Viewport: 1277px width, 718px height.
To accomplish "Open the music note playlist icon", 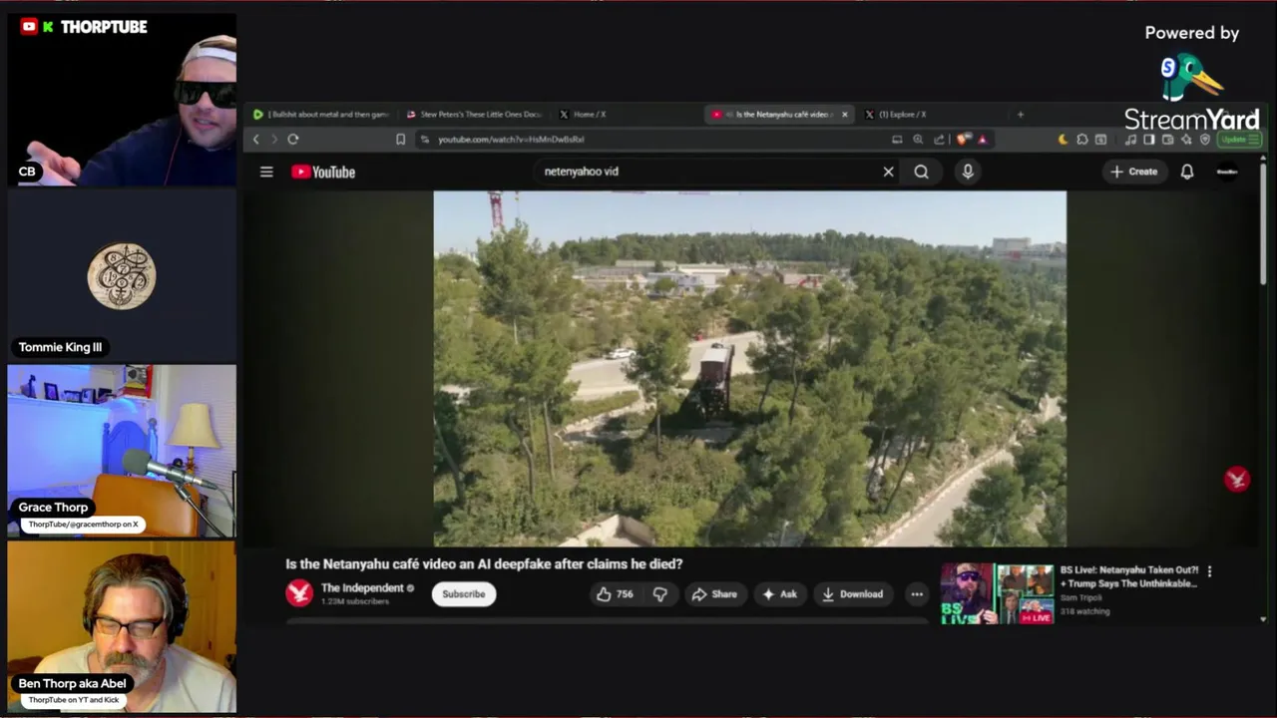I will coord(1130,140).
